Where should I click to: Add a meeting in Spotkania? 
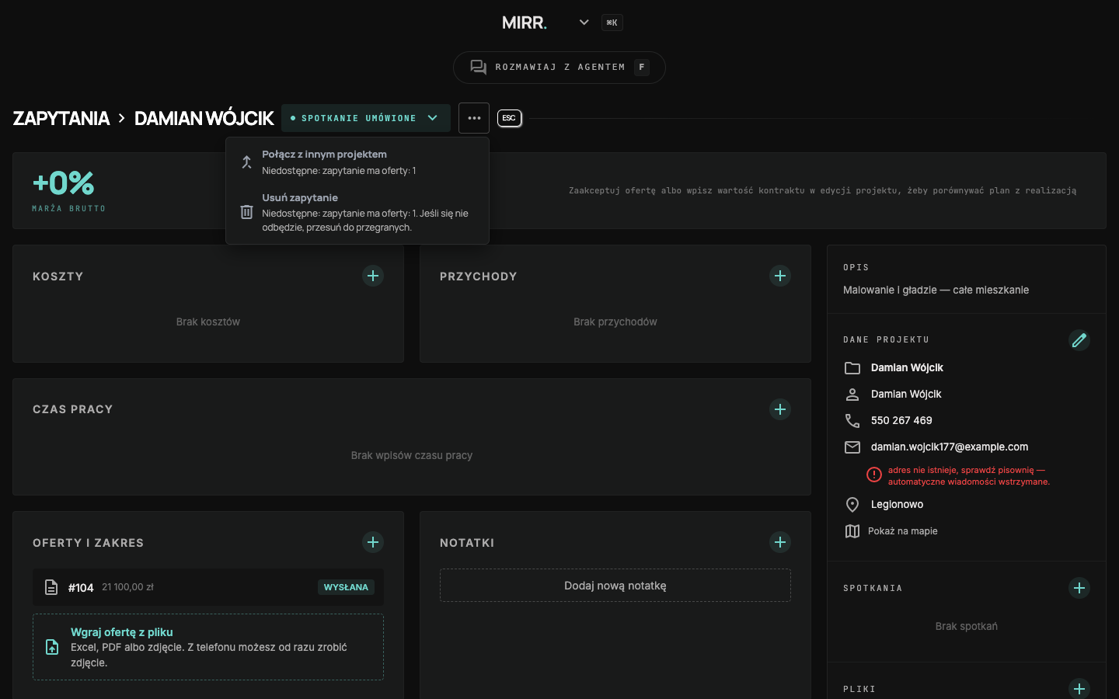tap(1079, 588)
